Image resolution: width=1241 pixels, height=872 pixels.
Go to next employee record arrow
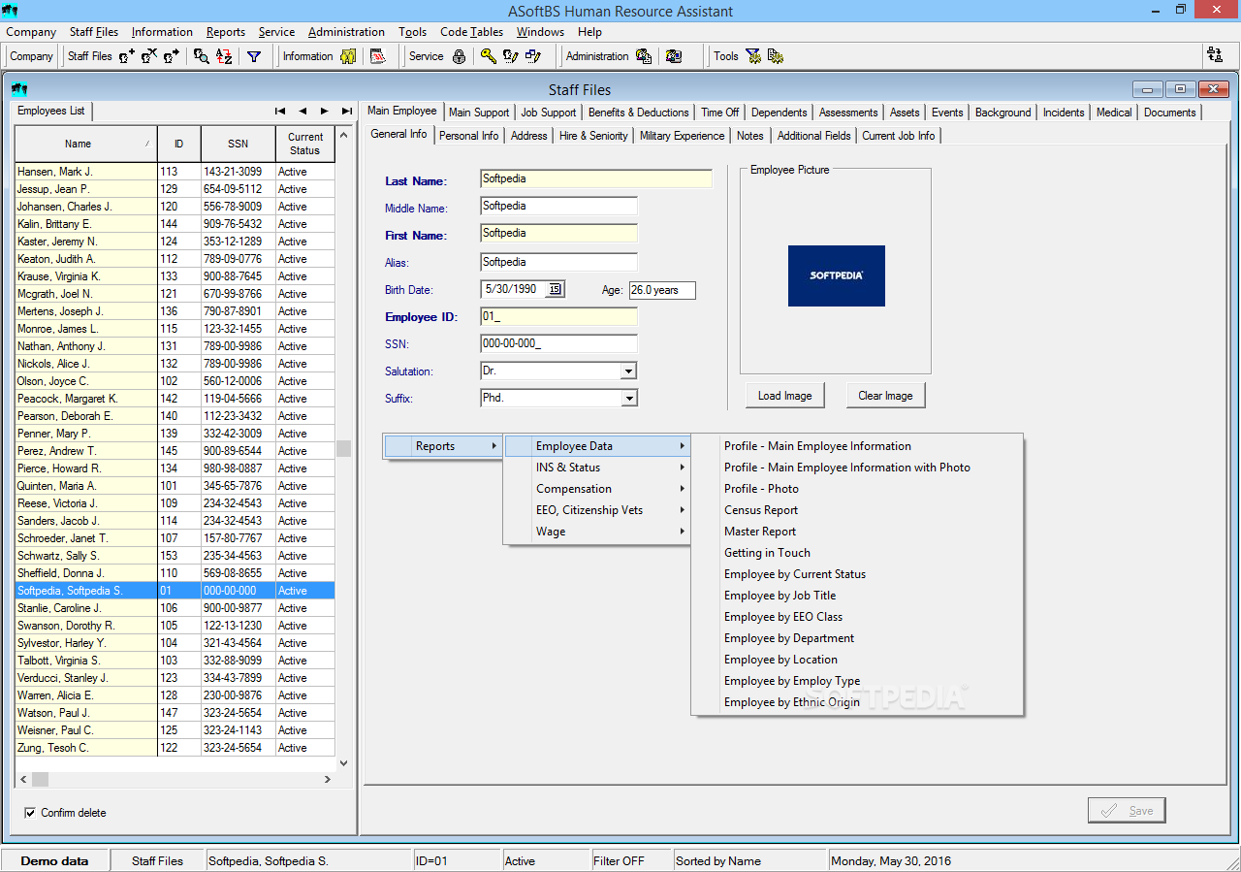coord(325,111)
